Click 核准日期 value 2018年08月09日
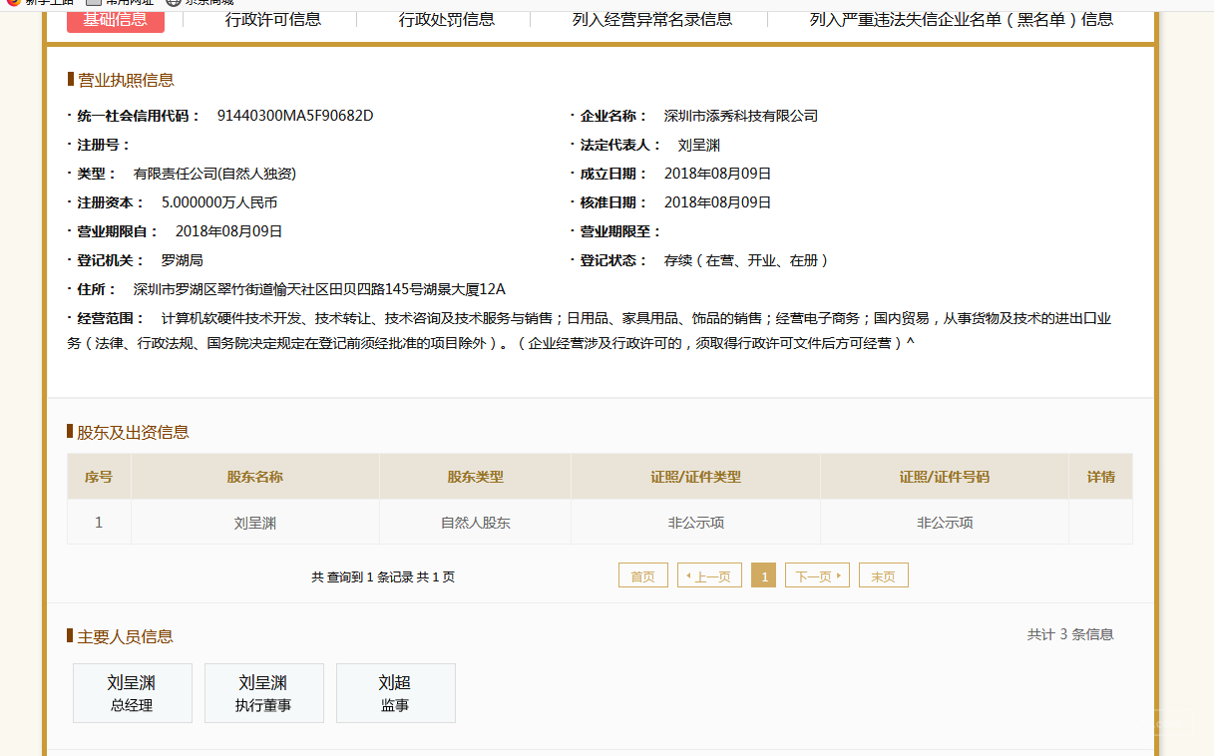1214x756 pixels. click(x=718, y=202)
